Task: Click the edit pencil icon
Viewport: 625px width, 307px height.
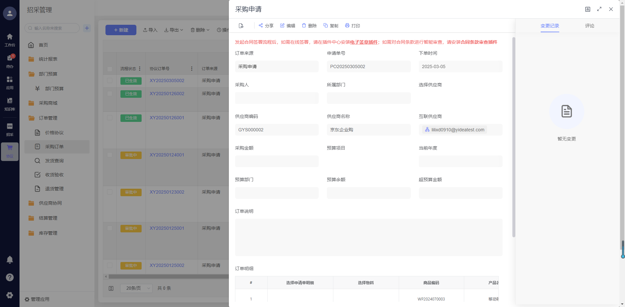Action: pyautogui.click(x=282, y=25)
